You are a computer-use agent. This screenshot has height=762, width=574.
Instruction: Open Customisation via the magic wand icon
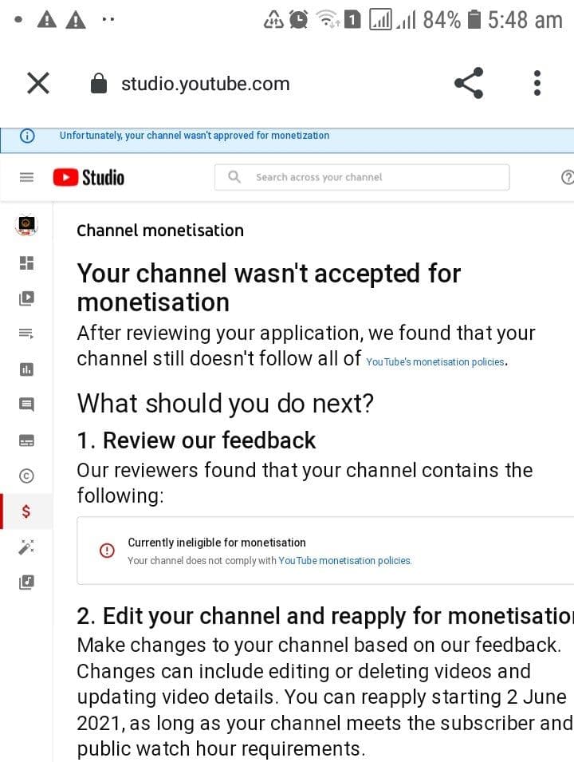point(27,547)
